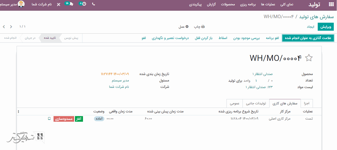The height and width of the screenshot is (150, 337).
Task: Open the apps grid menu
Action: click(x=331, y=4)
